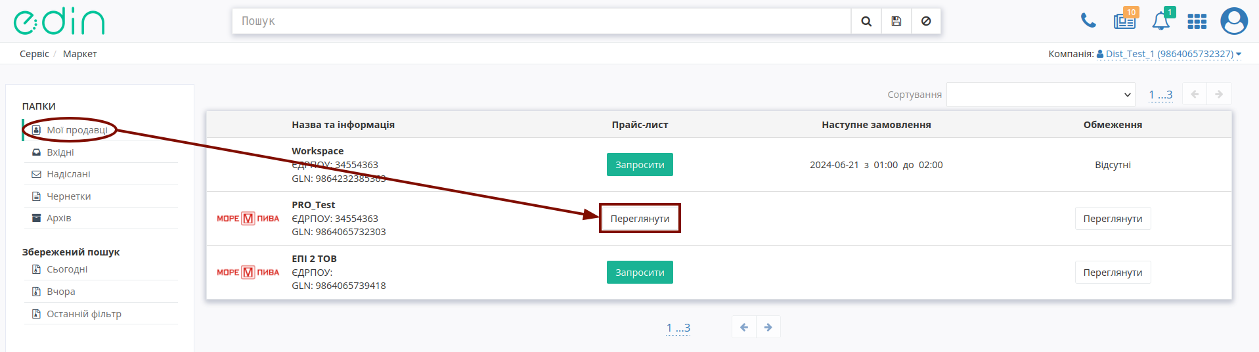Click Запросити for Workspace
This screenshot has width=1259, height=352.
(x=640, y=165)
